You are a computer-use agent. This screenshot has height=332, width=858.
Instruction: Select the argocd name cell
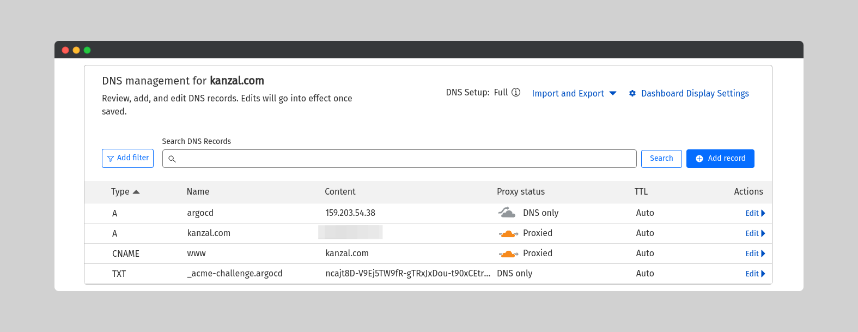200,213
